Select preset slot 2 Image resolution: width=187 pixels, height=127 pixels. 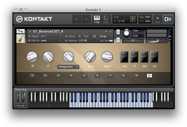pos(45,75)
